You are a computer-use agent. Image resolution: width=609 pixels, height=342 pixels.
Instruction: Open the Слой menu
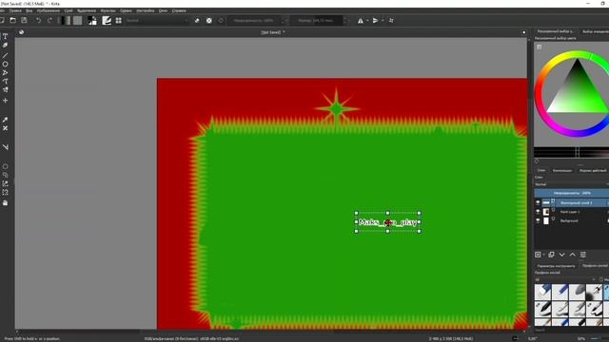[69, 10]
